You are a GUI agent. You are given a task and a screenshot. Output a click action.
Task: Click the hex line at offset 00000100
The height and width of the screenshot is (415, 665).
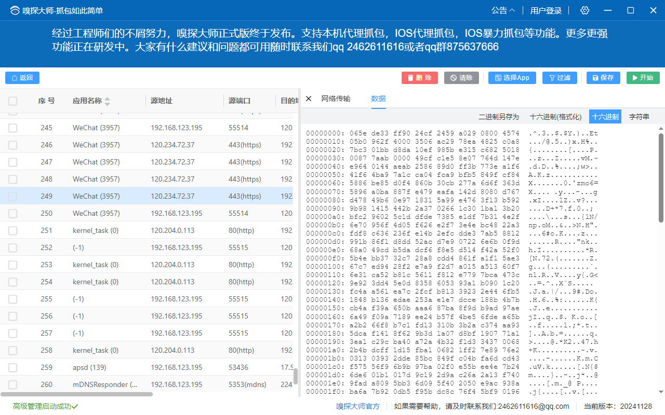[x=452, y=266]
